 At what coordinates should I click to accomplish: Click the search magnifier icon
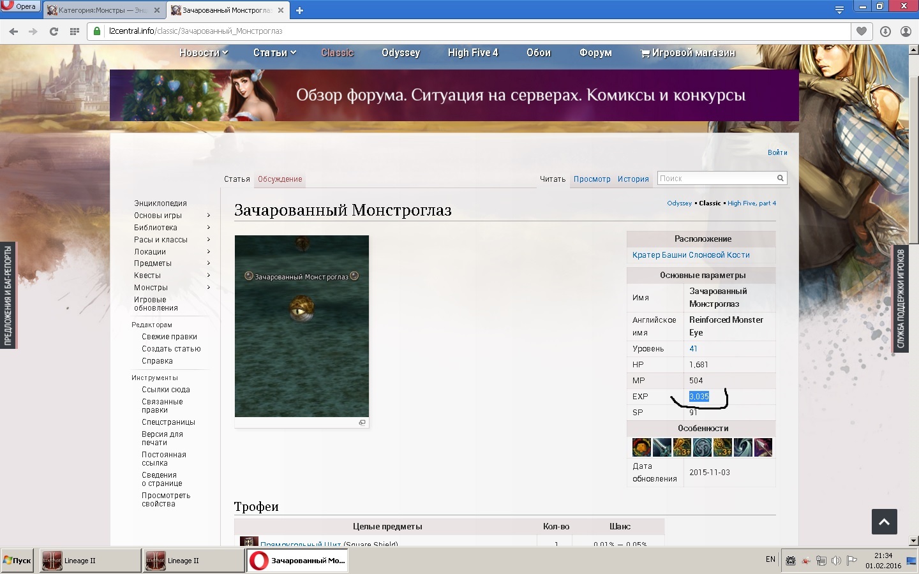click(780, 179)
